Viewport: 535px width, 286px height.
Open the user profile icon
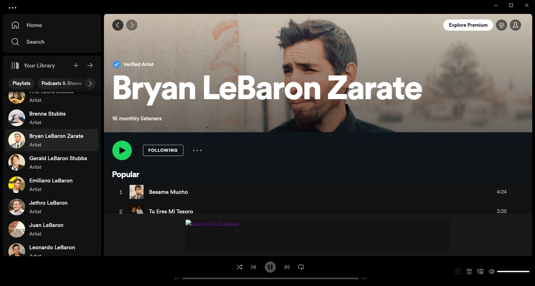tap(515, 25)
